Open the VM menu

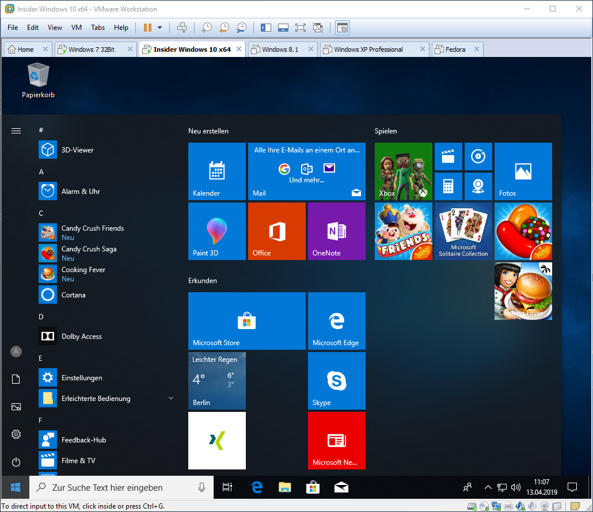pyautogui.click(x=77, y=28)
